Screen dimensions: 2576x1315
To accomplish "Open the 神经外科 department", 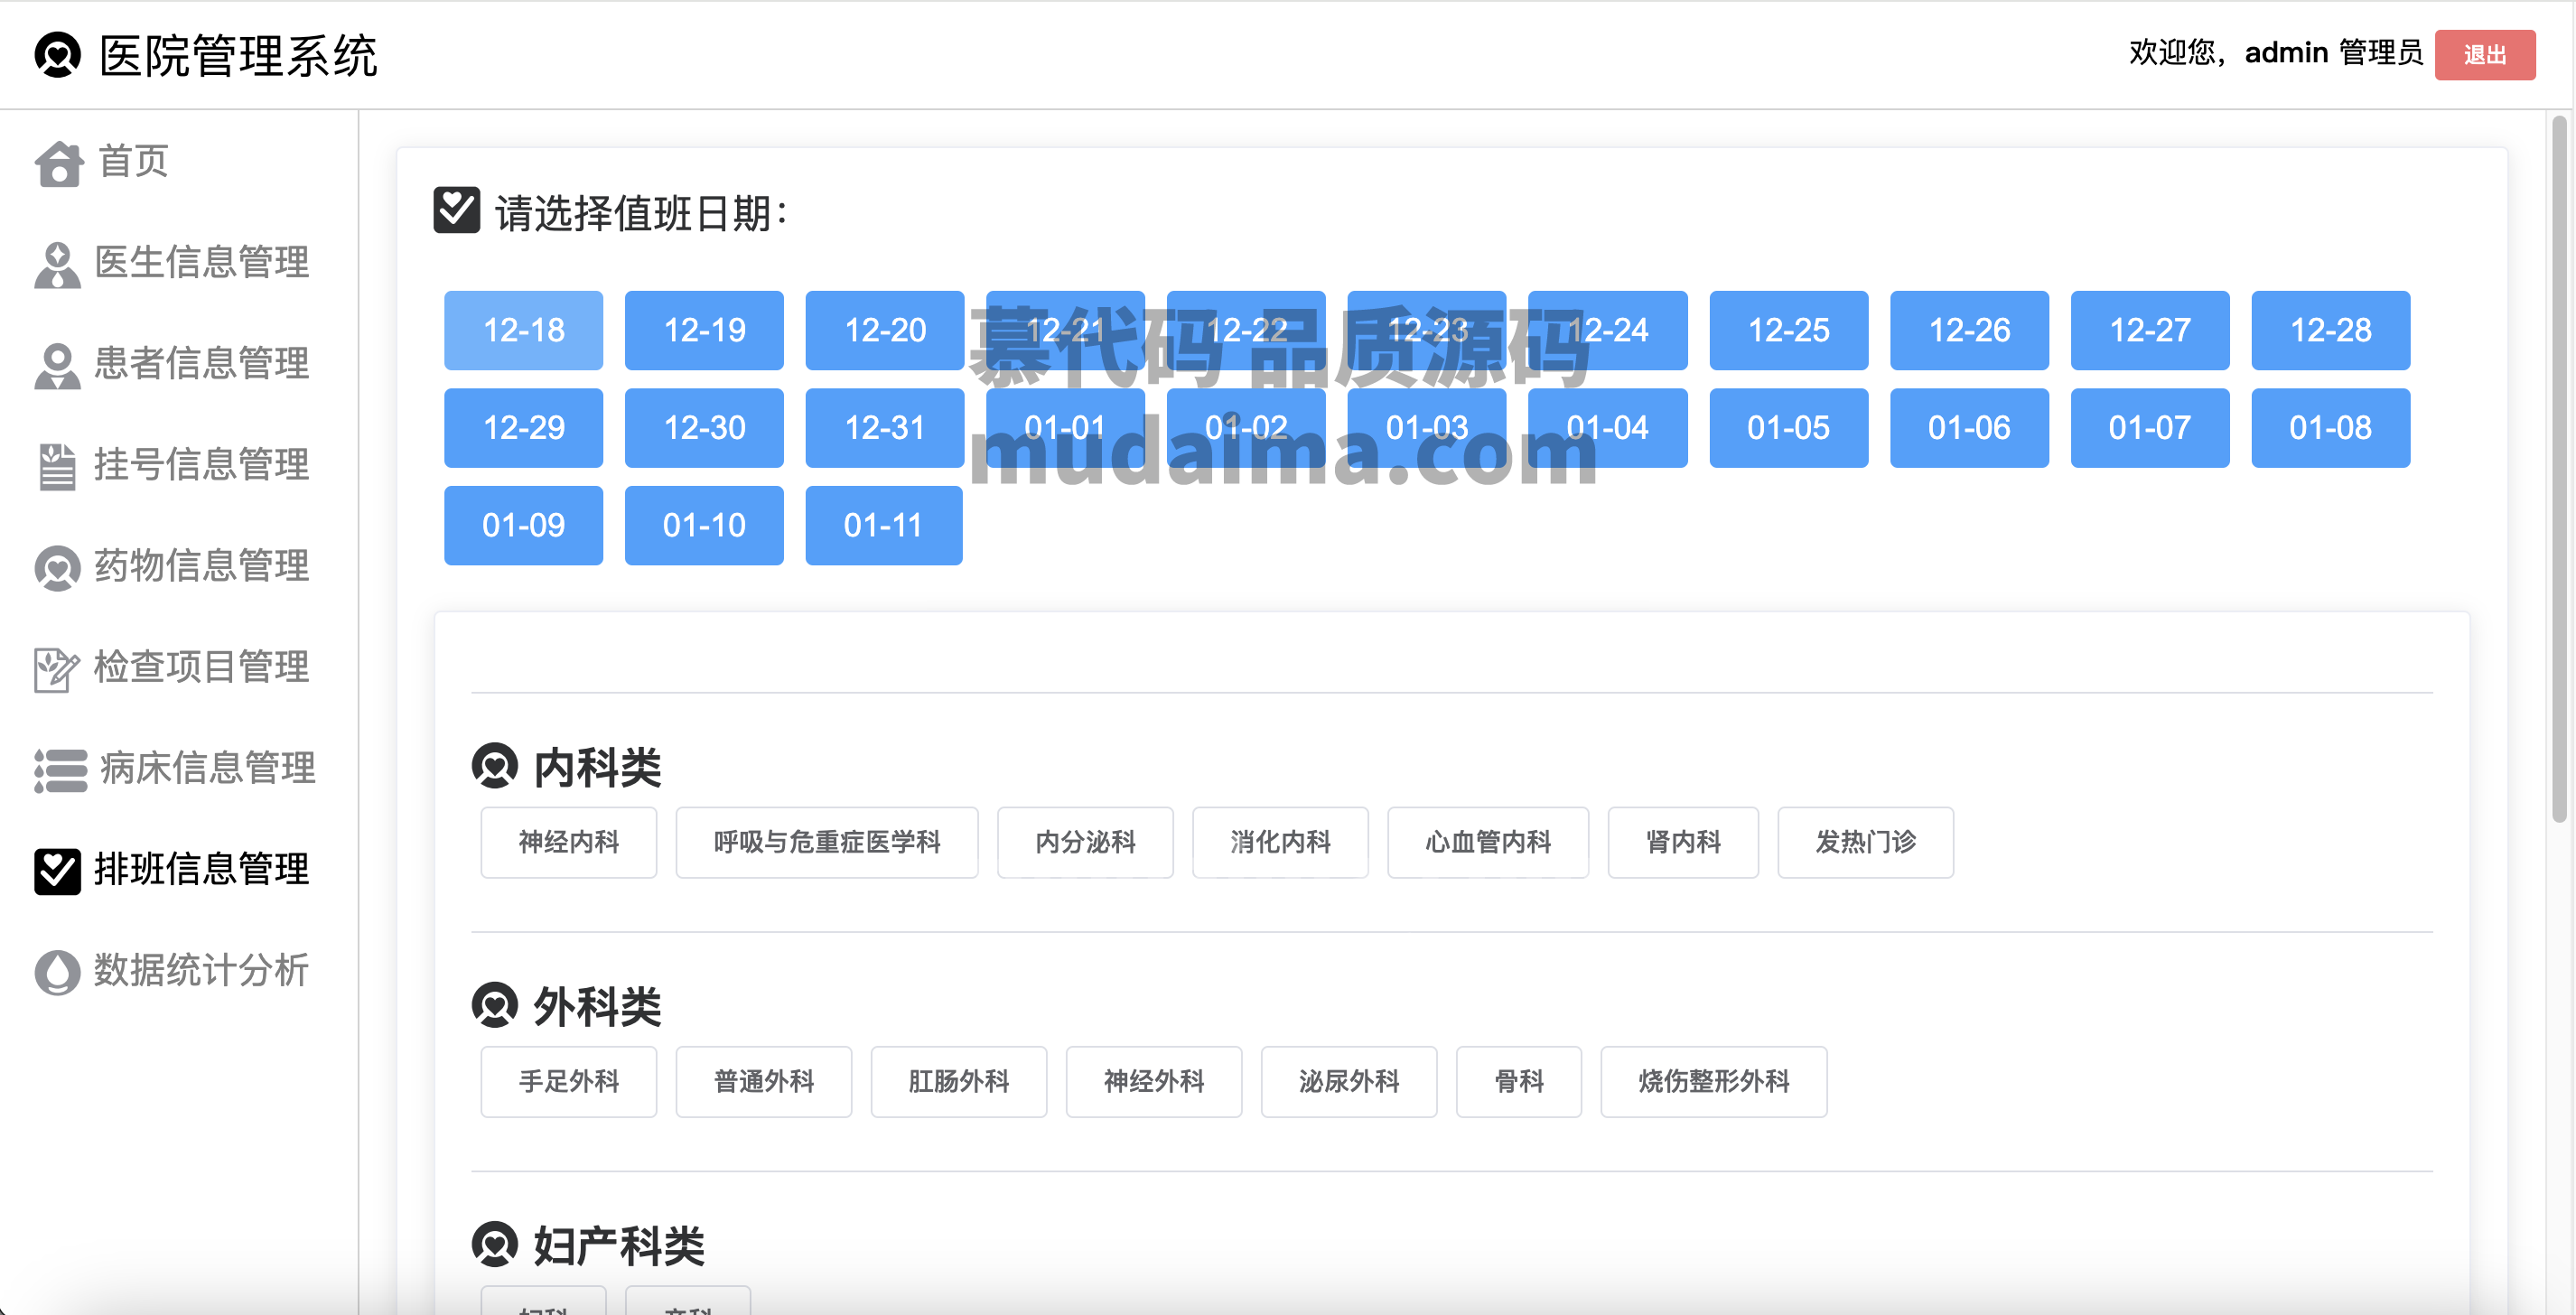I will [x=1153, y=1081].
